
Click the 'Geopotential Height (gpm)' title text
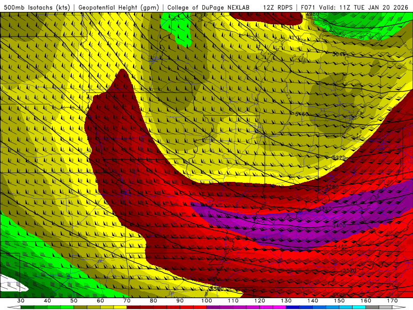point(119,7)
